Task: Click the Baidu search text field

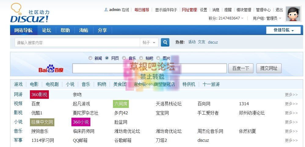Action: [x=149, y=68]
